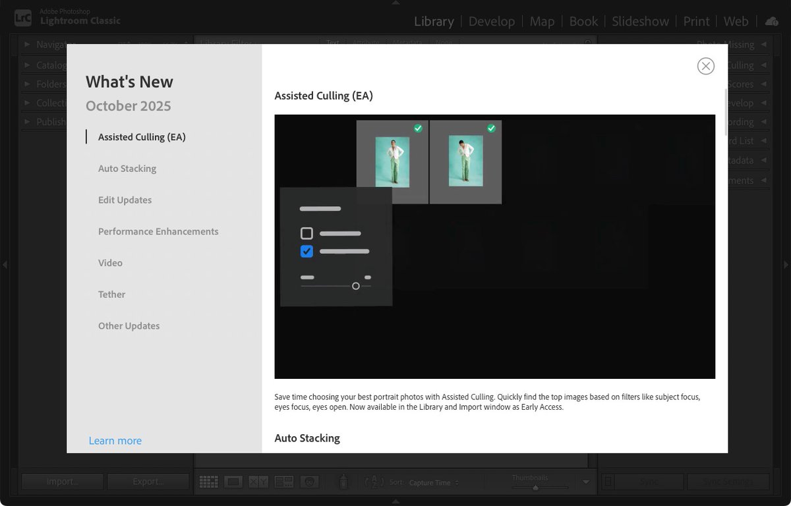
Task: Switch to the Web module
Action: pos(736,22)
